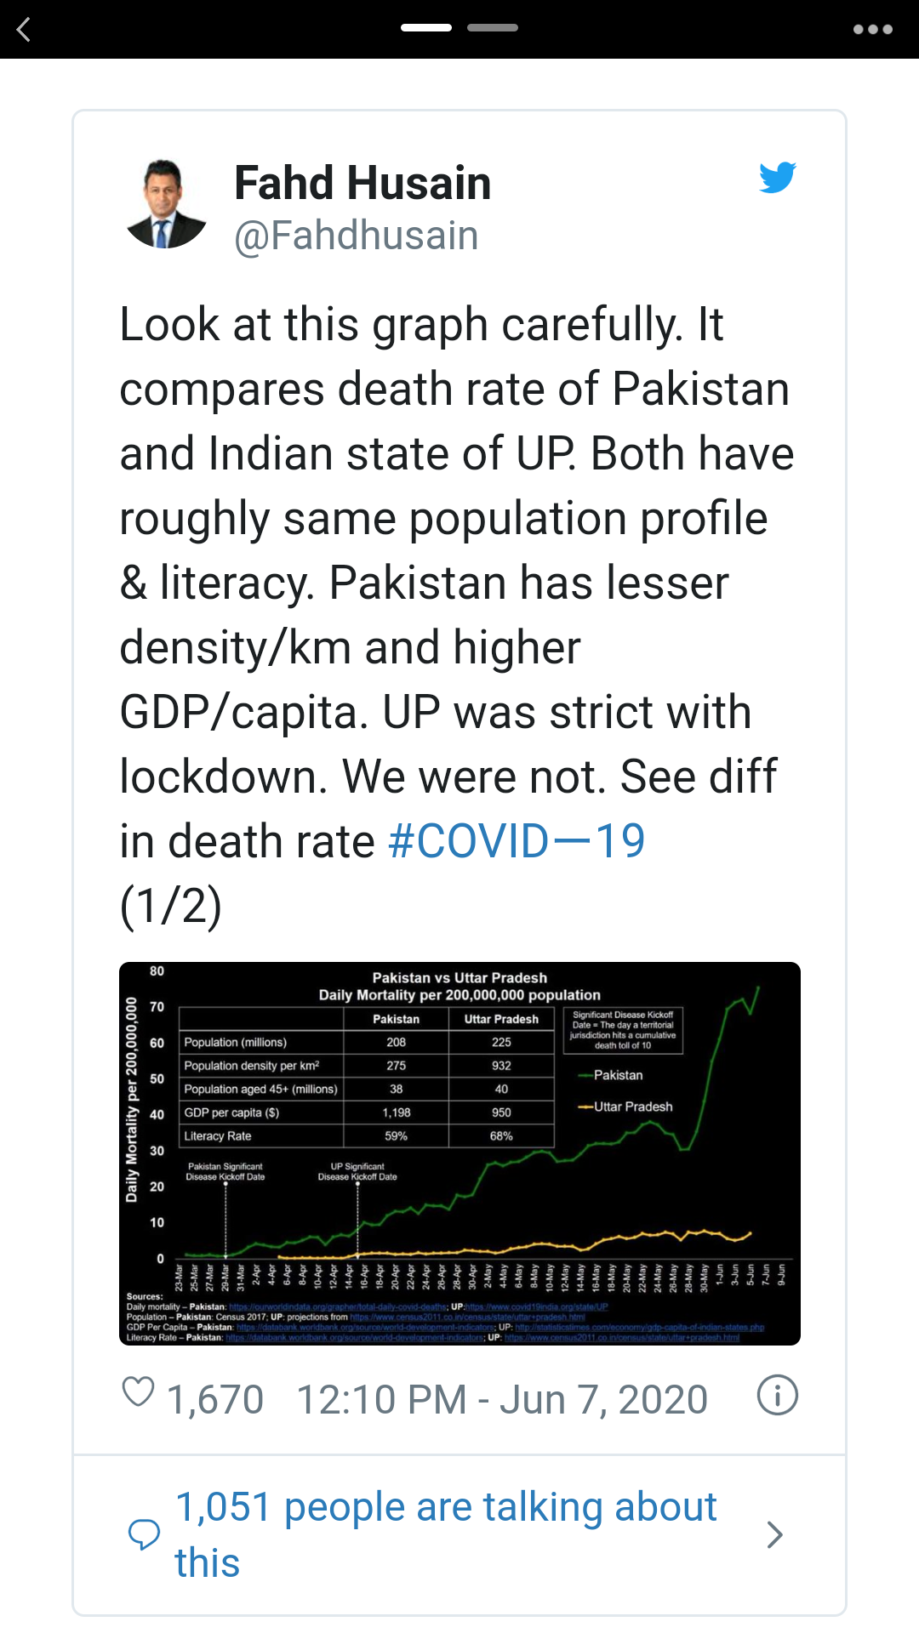
Task: View 1,051 people are talking about this
Action: pos(446,1534)
